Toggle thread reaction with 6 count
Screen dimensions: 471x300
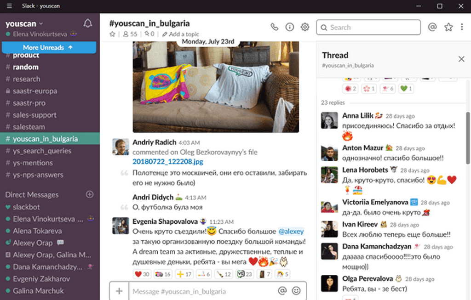point(387,89)
